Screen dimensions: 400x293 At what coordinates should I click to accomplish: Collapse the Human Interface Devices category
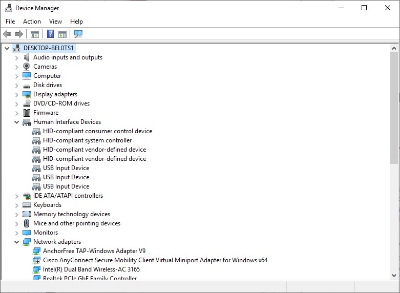coord(16,122)
